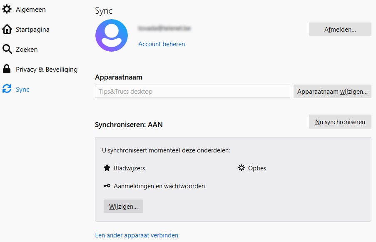376x242 pixels.
Task: Click the Privacy & Beveiliging lock icon
Action: (x=7, y=69)
